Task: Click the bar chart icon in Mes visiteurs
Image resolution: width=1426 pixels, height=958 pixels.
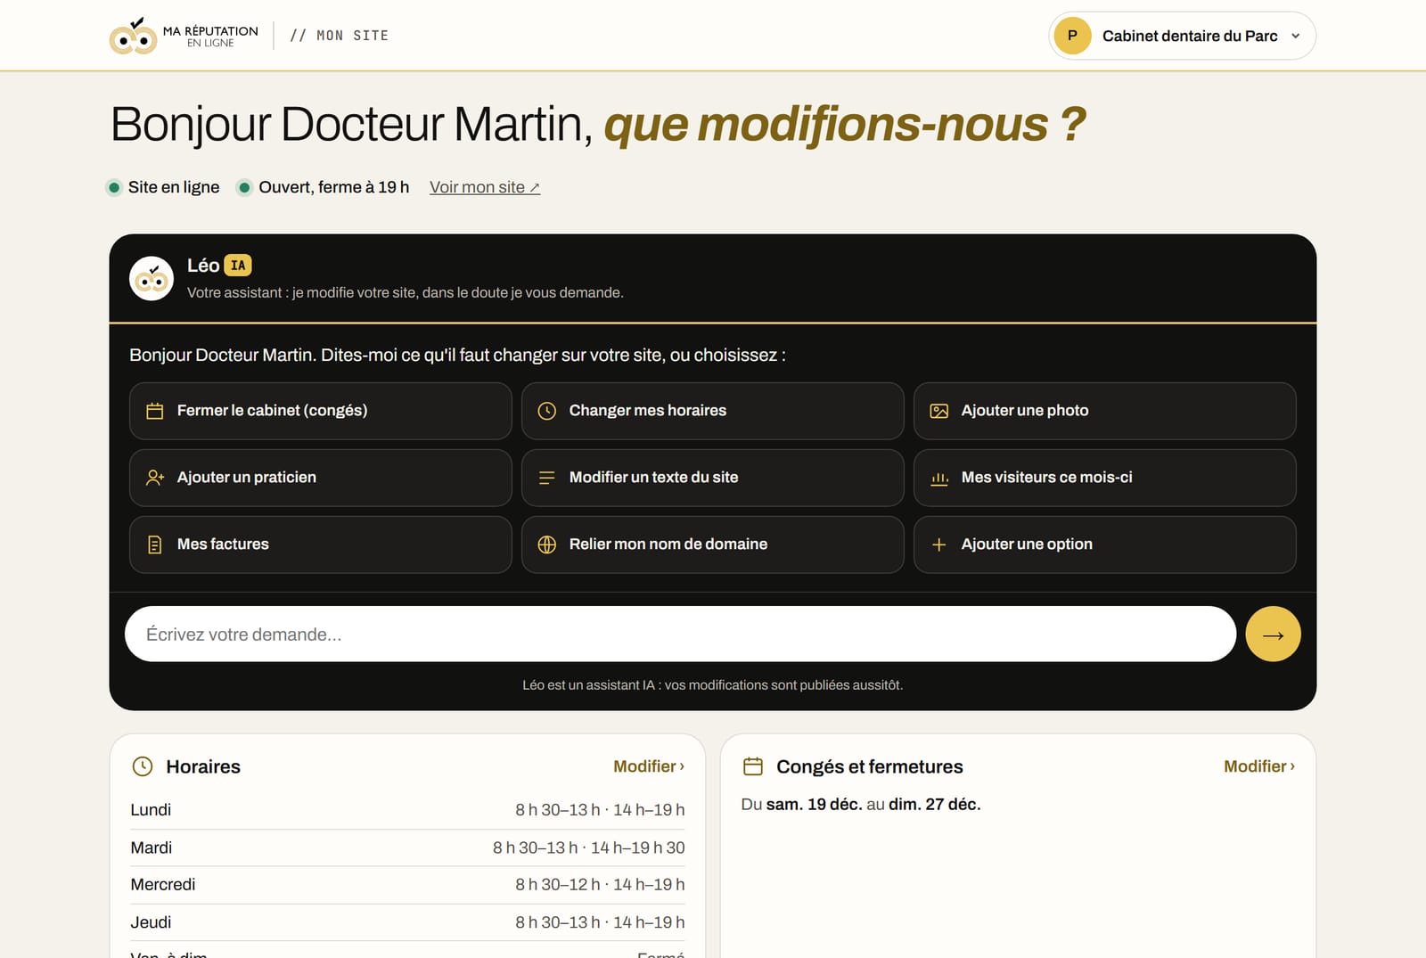Action: [939, 479]
